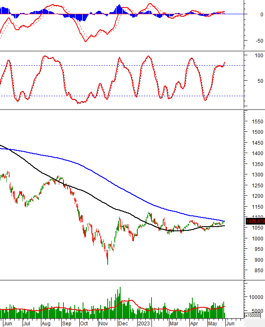The width and height of the screenshot is (265, 327).
Task: Click the 10000 volume axis value
Action: [x=256, y=297]
